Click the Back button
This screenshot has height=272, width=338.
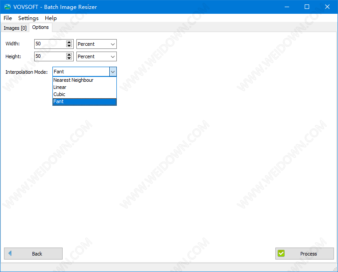click(33, 254)
